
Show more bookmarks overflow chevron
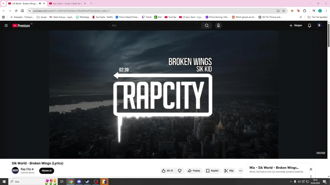[301, 17]
